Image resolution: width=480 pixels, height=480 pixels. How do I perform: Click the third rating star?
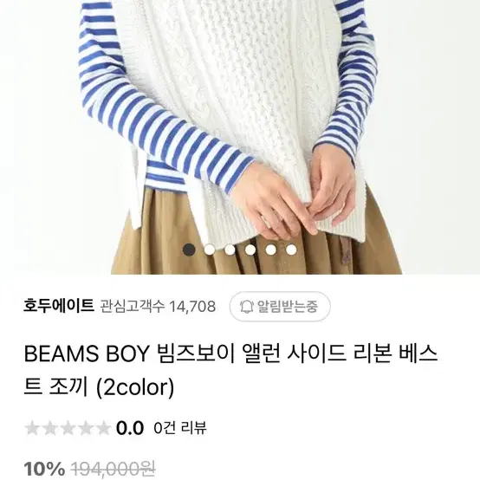(x=68, y=428)
